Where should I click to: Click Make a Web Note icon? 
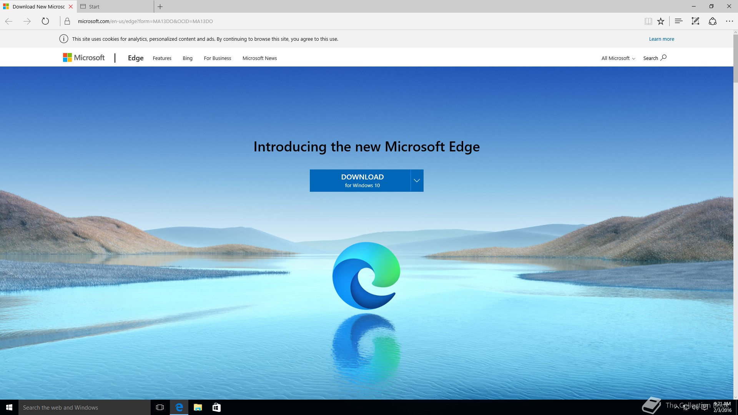point(695,21)
